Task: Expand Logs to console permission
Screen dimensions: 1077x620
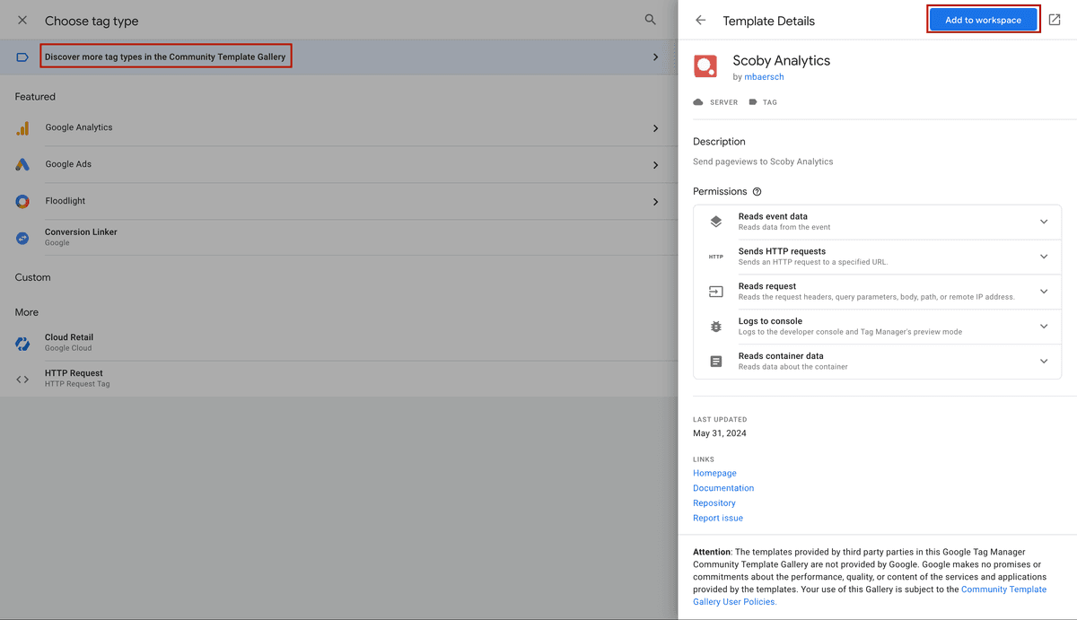Action: 1044,327
